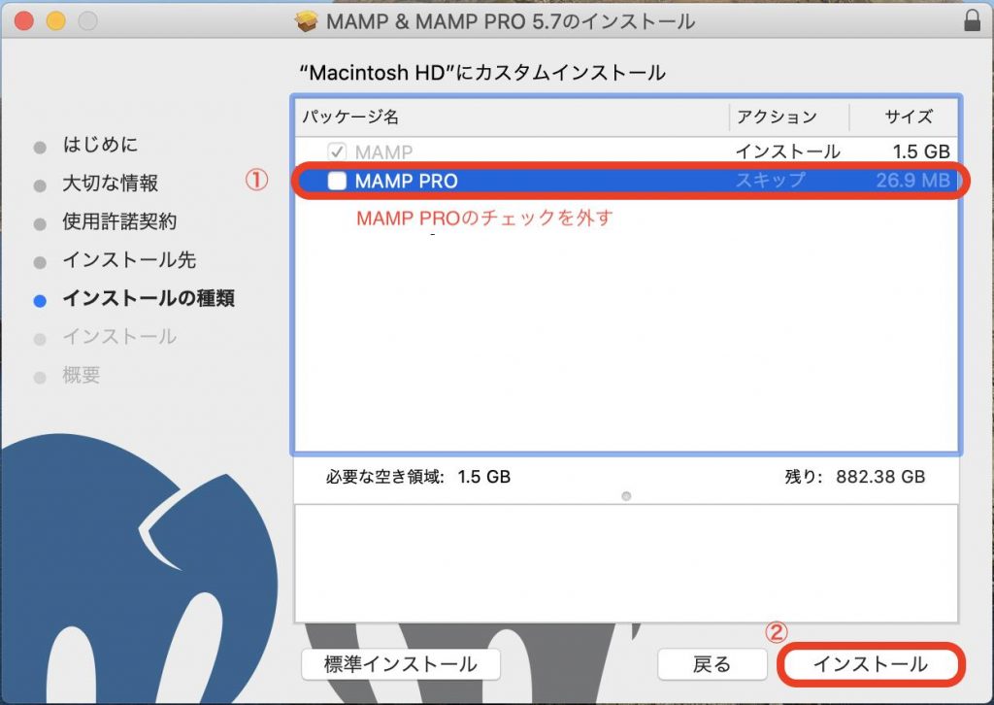The image size is (994, 705).
Task: Click the split handle below disk space info
Action: [626, 496]
